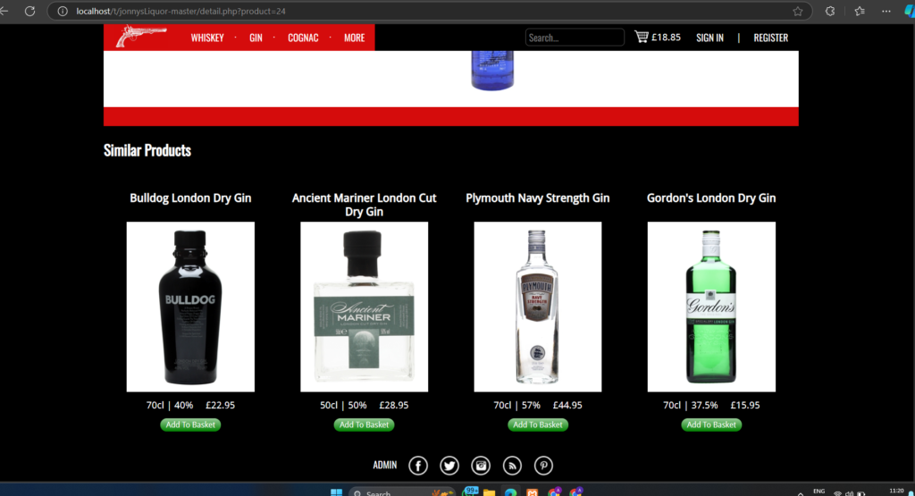Bookmark page with the star icon

(x=798, y=11)
